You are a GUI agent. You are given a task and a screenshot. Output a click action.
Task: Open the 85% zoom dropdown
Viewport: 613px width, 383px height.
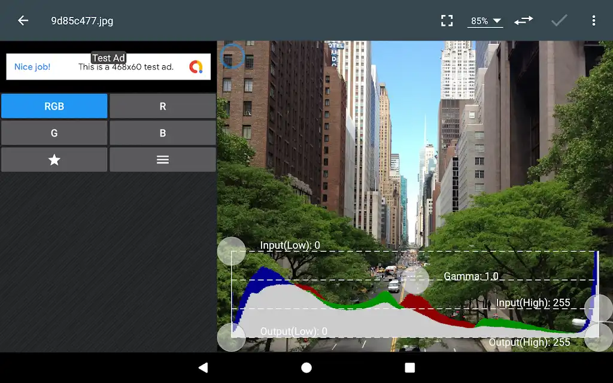[485, 21]
